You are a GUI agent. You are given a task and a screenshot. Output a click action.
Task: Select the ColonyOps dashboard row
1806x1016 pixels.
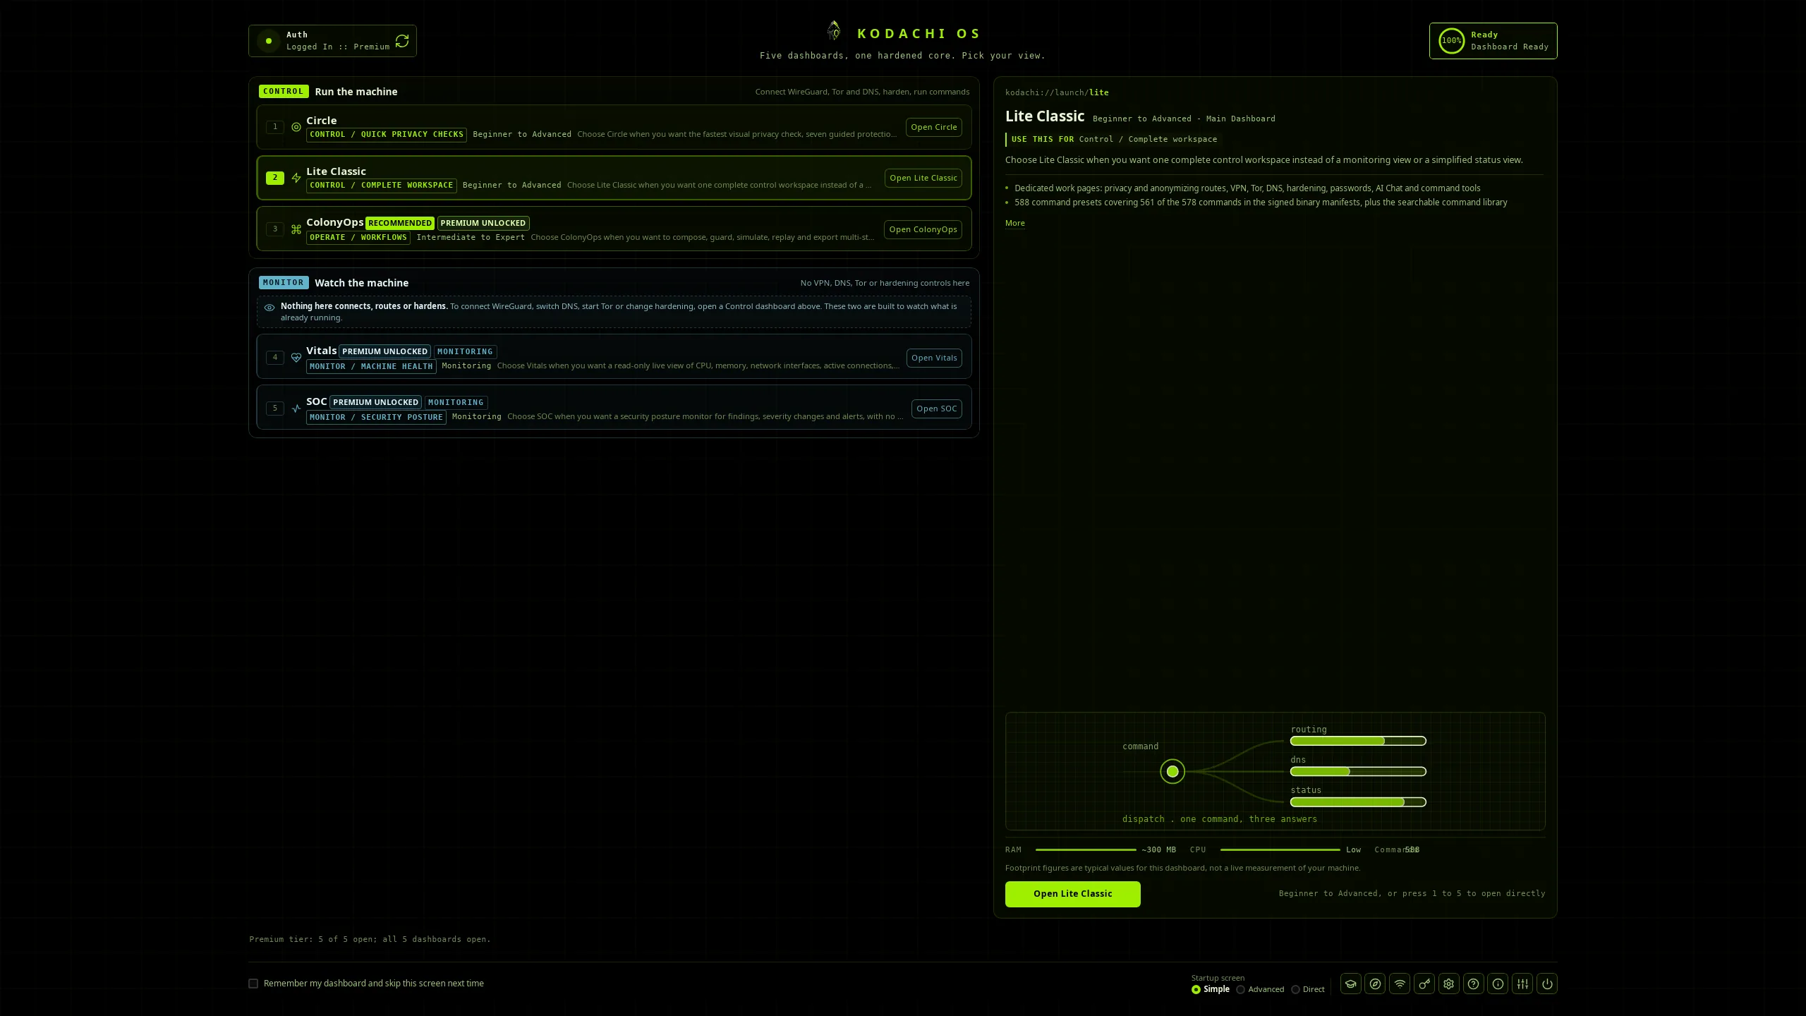point(614,229)
